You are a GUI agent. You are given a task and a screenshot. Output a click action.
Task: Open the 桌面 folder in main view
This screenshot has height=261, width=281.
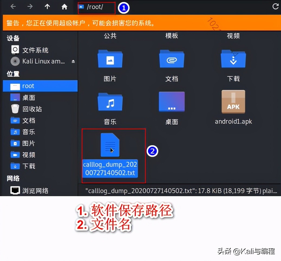pyautogui.click(x=172, y=102)
